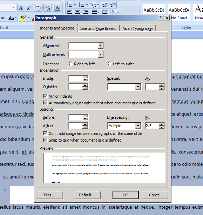The image size is (203, 215).
Task: Click the Align Text Right icon
Action: click(x=86, y=12)
